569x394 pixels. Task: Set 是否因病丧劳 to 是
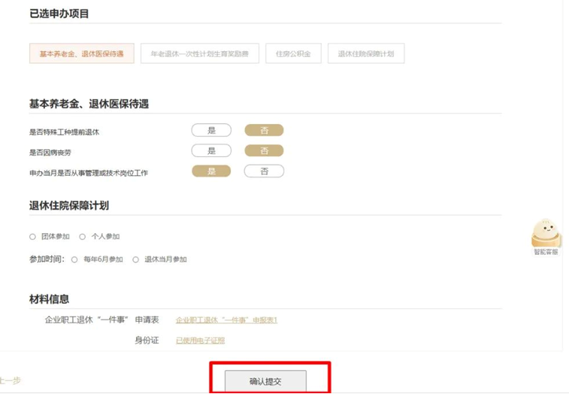[211, 151]
